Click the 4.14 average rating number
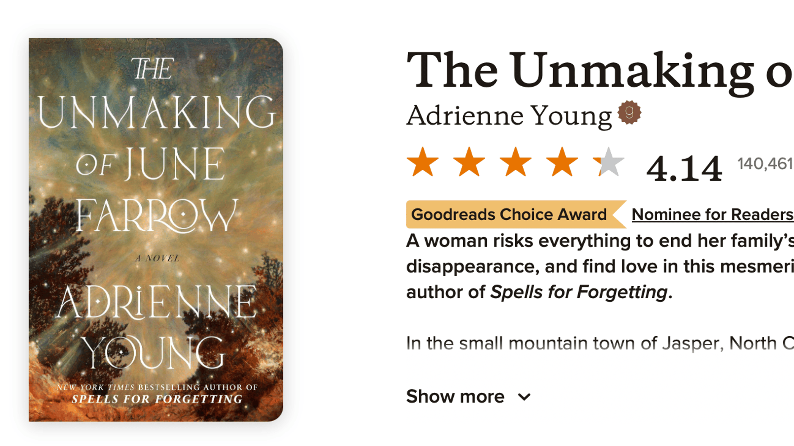The width and height of the screenshot is (794, 446). pos(684,168)
